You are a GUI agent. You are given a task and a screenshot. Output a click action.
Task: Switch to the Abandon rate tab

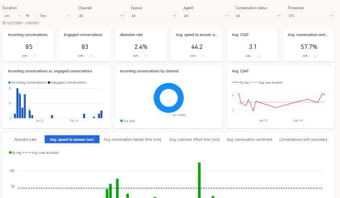[x=25, y=140]
